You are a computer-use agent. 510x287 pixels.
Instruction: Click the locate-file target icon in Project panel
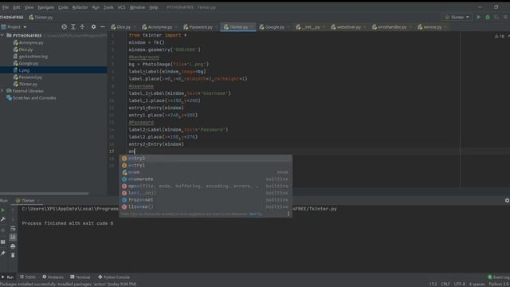coord(64,27)
